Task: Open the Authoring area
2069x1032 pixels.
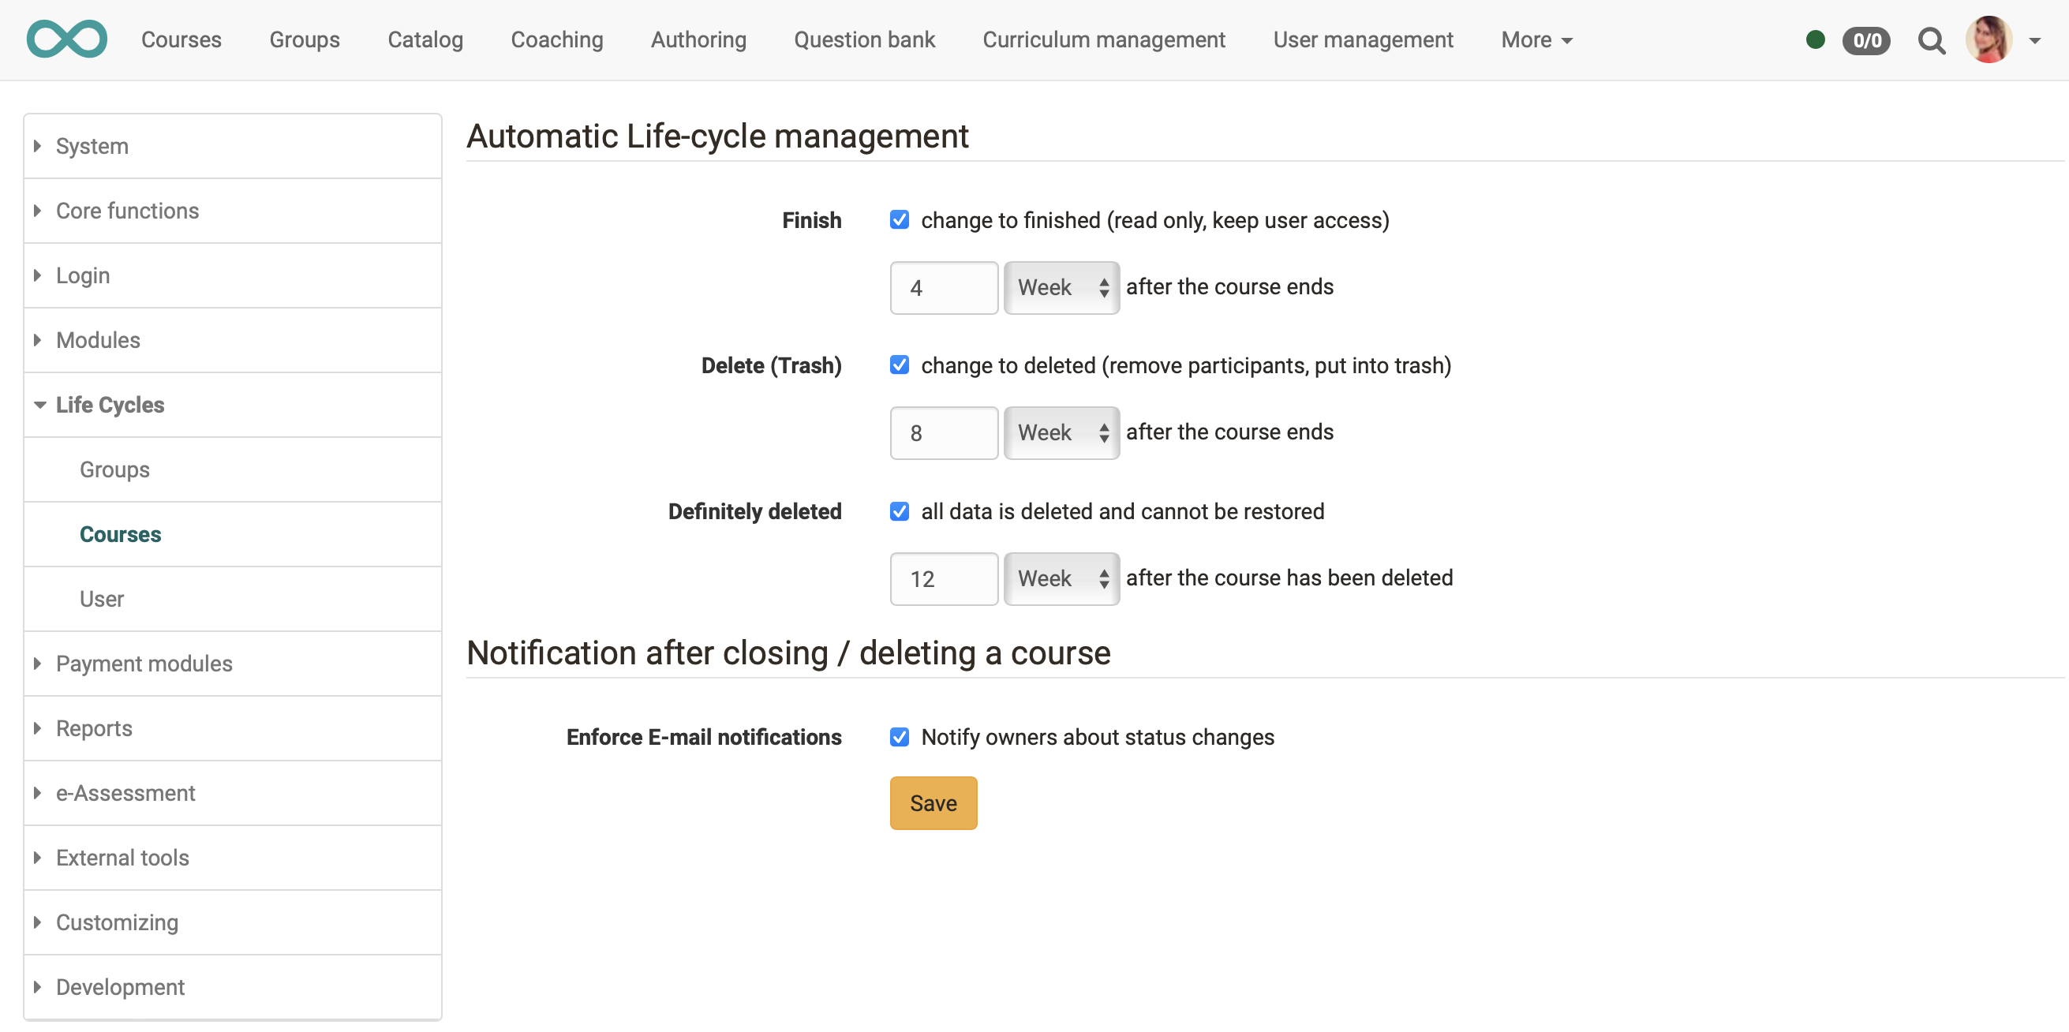Action: pyautogui.click(x=698, y=39)
